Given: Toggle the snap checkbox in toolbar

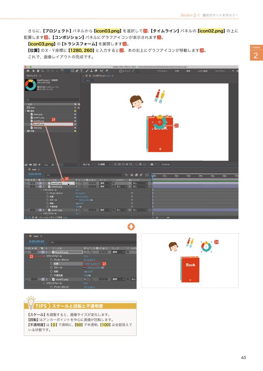Looking at the screenshot, I should point(121,70).
